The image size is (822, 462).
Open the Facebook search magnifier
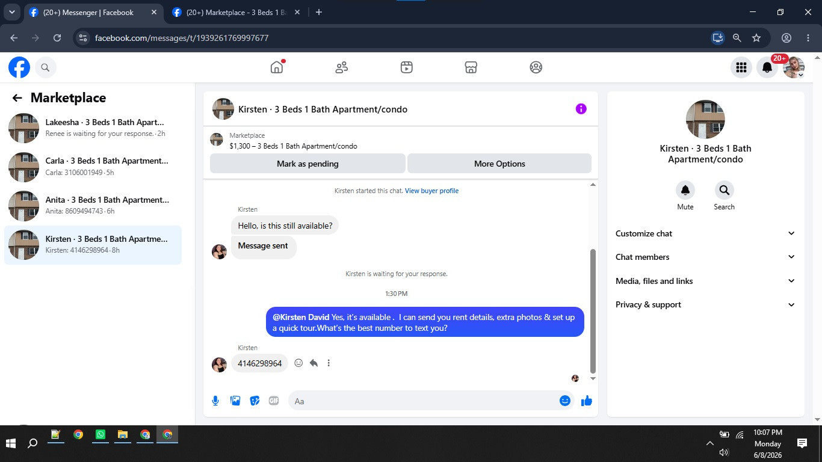45,67
